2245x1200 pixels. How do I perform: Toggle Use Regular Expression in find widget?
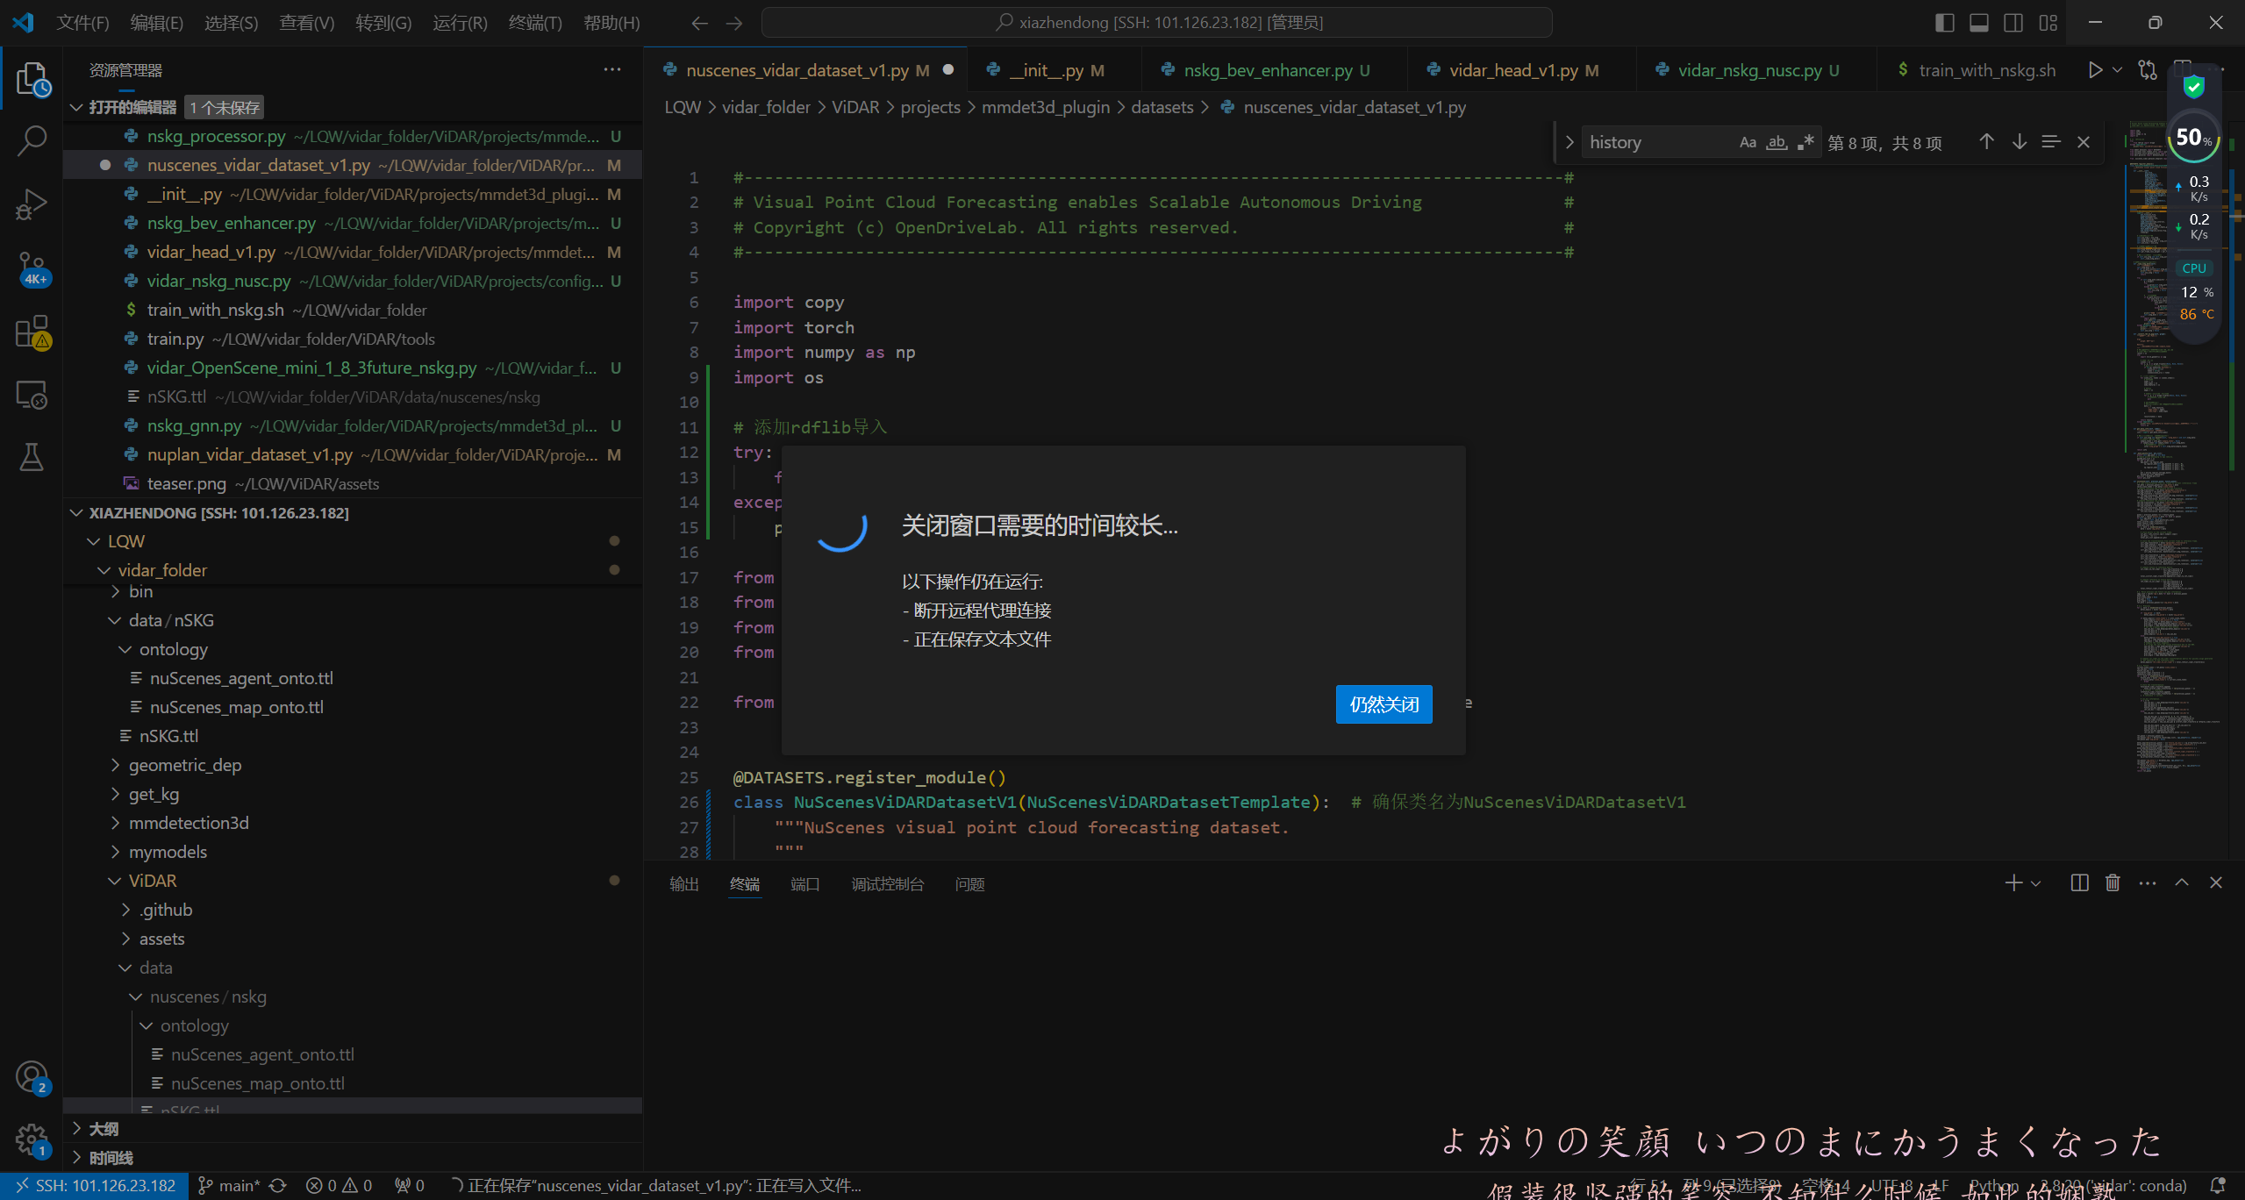click(1805, 142)
